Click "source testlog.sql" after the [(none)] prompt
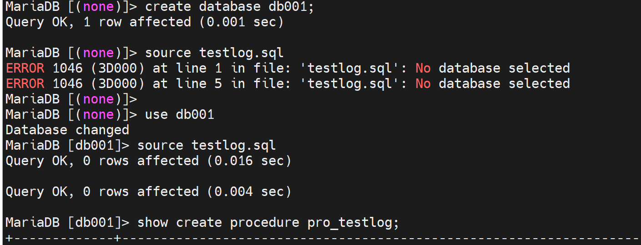 (x=214, y=53)
